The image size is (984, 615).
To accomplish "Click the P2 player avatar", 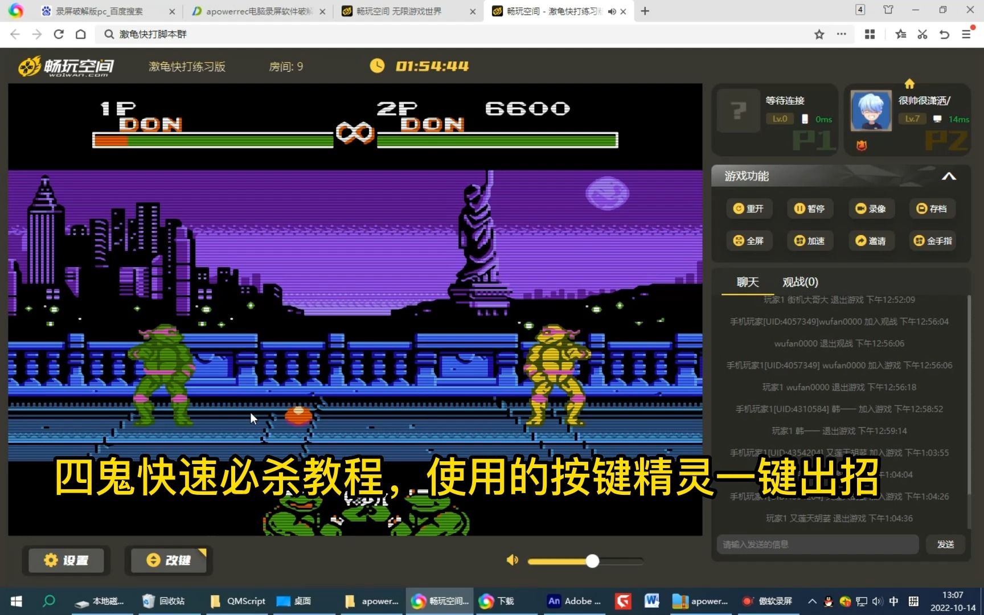I will click(x=871, y=110).
